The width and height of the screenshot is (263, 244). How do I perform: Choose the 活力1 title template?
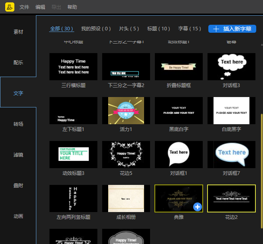[126, 111]
